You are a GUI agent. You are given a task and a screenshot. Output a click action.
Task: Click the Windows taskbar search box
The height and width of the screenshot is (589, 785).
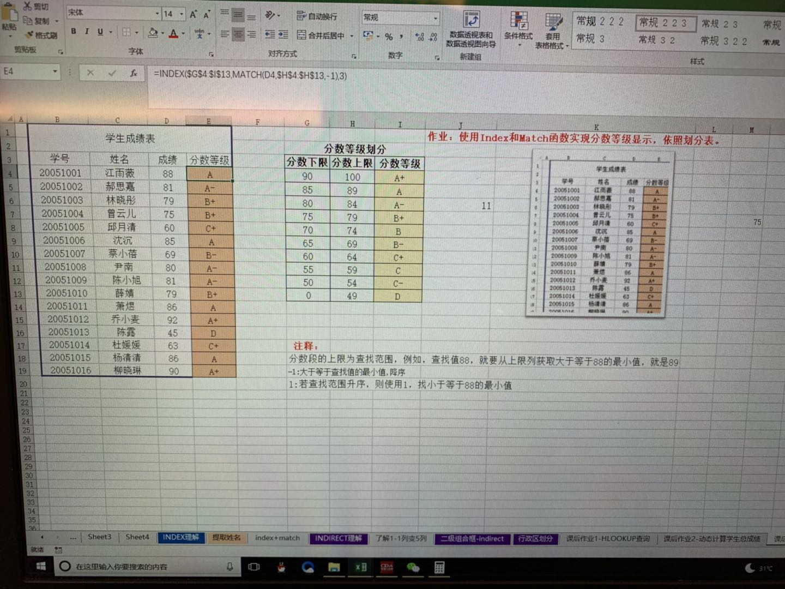(x=147, y=567)
